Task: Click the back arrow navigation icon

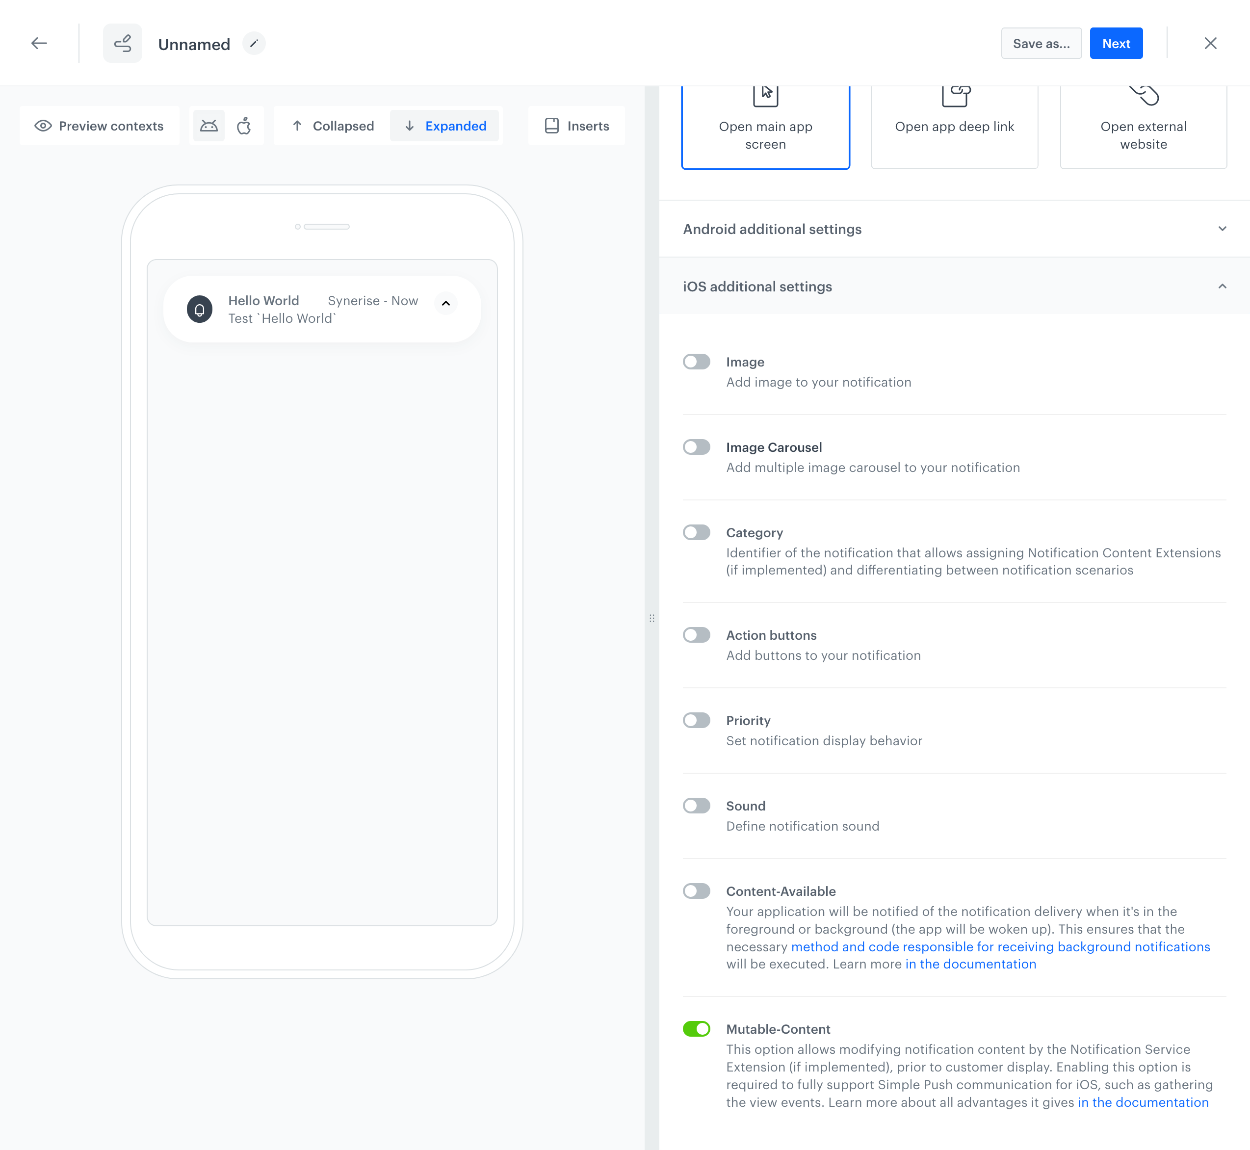Action: 39,44
